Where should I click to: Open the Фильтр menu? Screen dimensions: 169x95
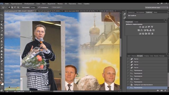point(60,4)
